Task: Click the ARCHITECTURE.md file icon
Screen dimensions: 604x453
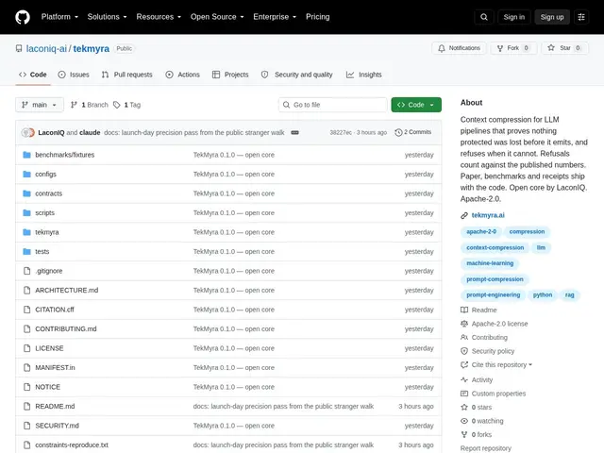Action: 26,290
